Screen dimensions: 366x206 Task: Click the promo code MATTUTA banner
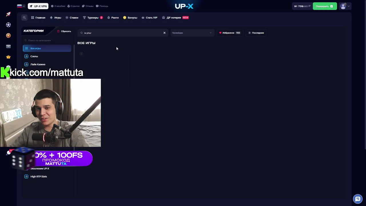coord(56,159)
